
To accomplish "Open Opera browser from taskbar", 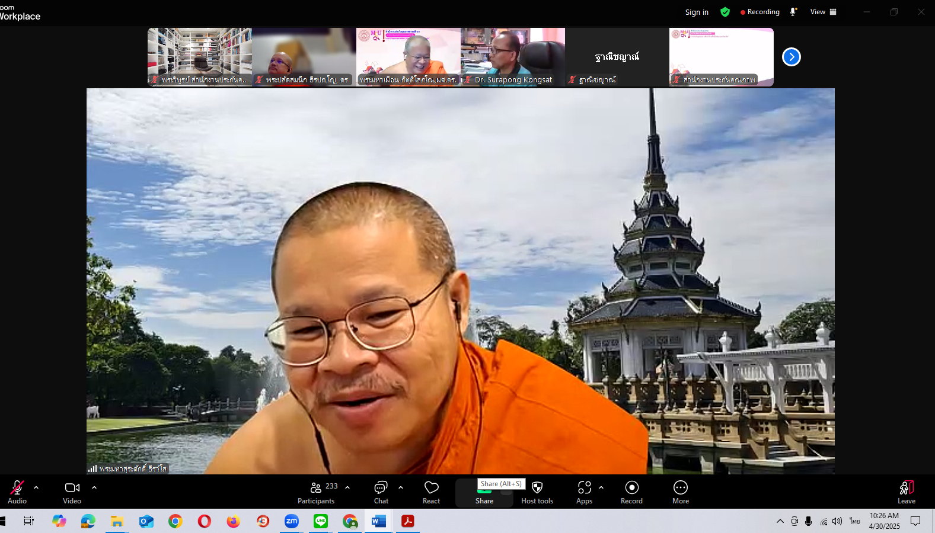I will pos(205,521).
